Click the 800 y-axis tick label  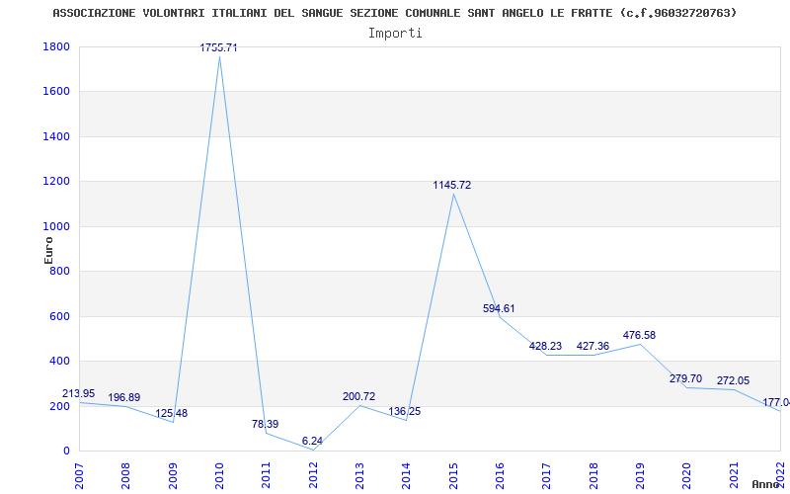62,271
